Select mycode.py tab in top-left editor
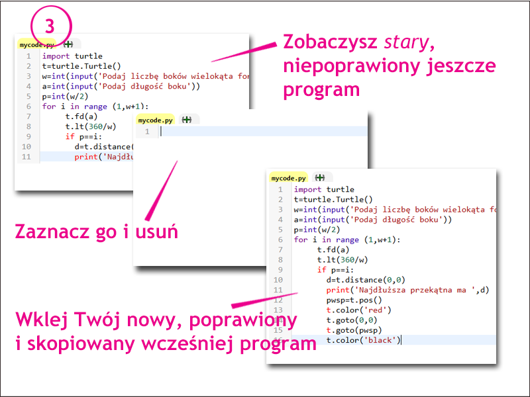The width and height of the screenshot is (530, 397). pyautogui.click(x=36, y=44)
